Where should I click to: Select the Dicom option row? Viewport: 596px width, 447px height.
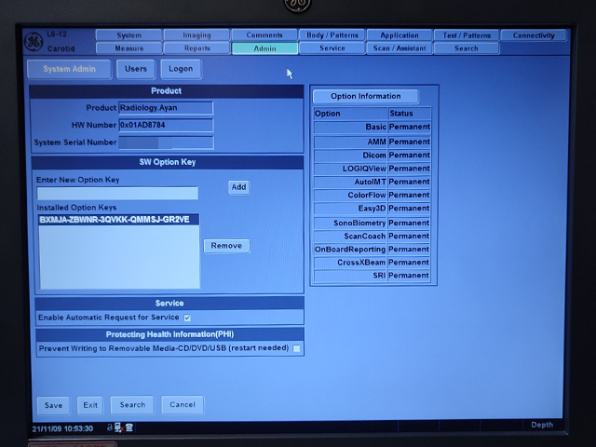[x=372, y=156]
